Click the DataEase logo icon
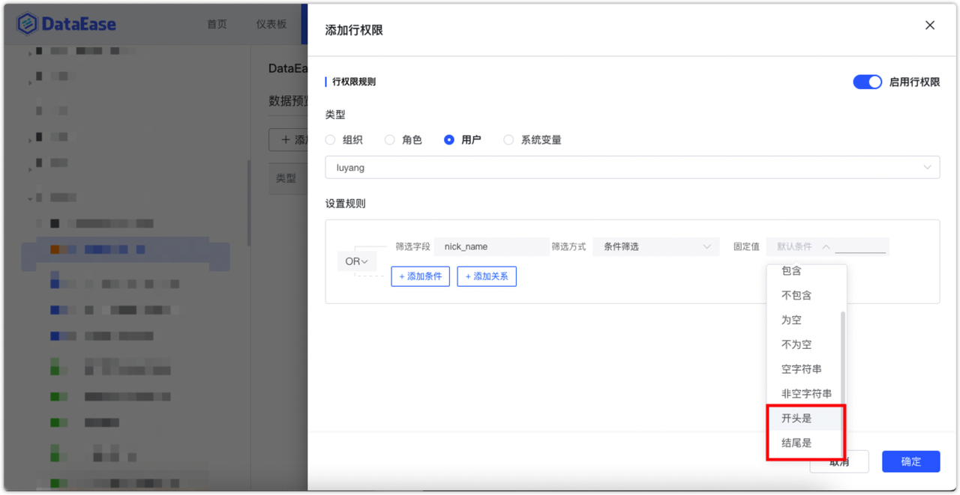960x495 pixels. (28, 24)
